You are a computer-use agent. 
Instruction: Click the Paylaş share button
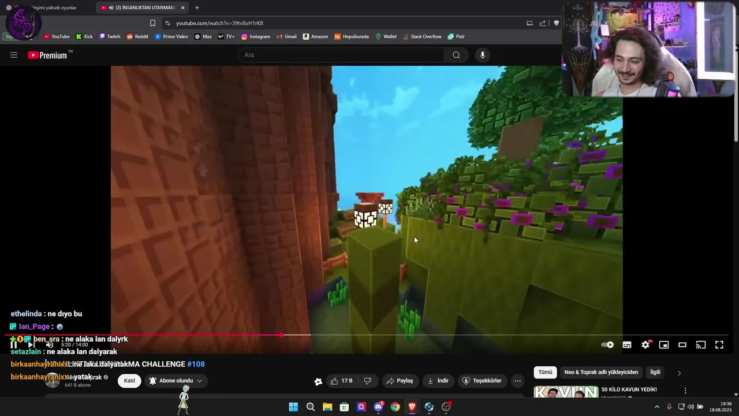tap(400, 381)
